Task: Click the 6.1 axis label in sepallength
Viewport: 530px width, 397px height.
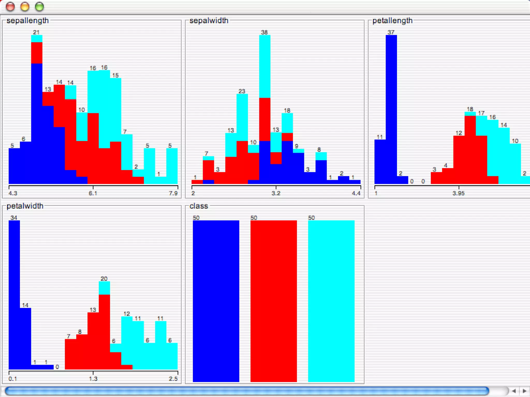Action: (93, 193)
